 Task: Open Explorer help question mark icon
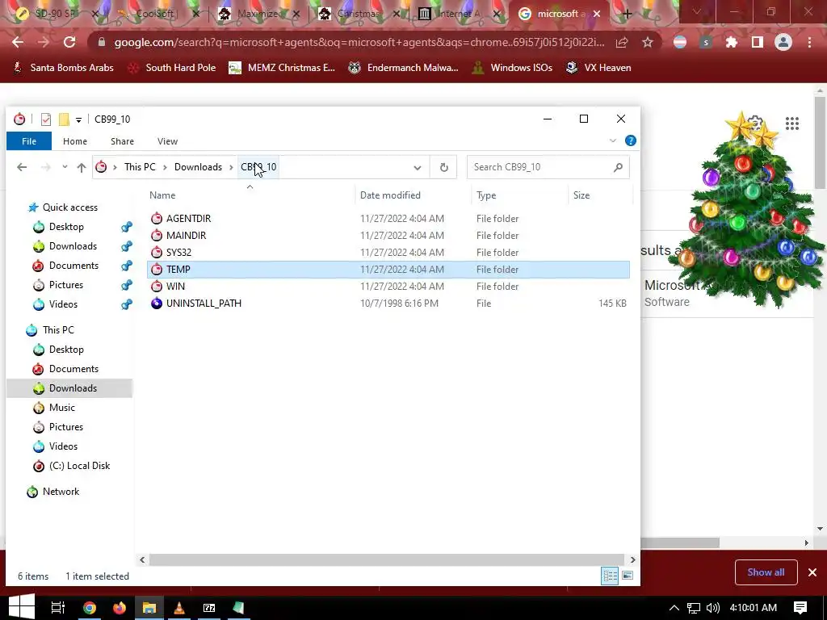point(630,140)
